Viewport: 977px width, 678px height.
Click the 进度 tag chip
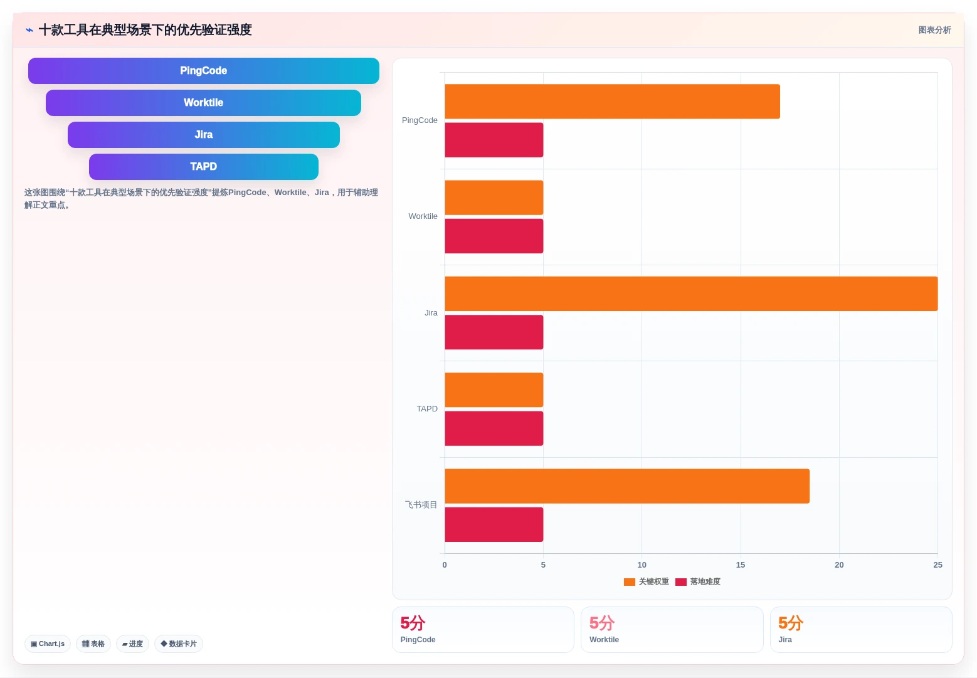[132, 644]
